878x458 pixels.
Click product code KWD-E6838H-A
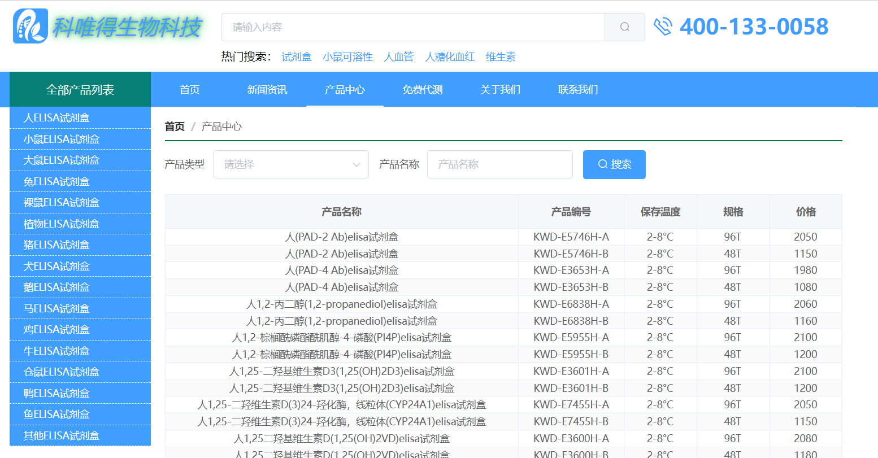[571, 304]
